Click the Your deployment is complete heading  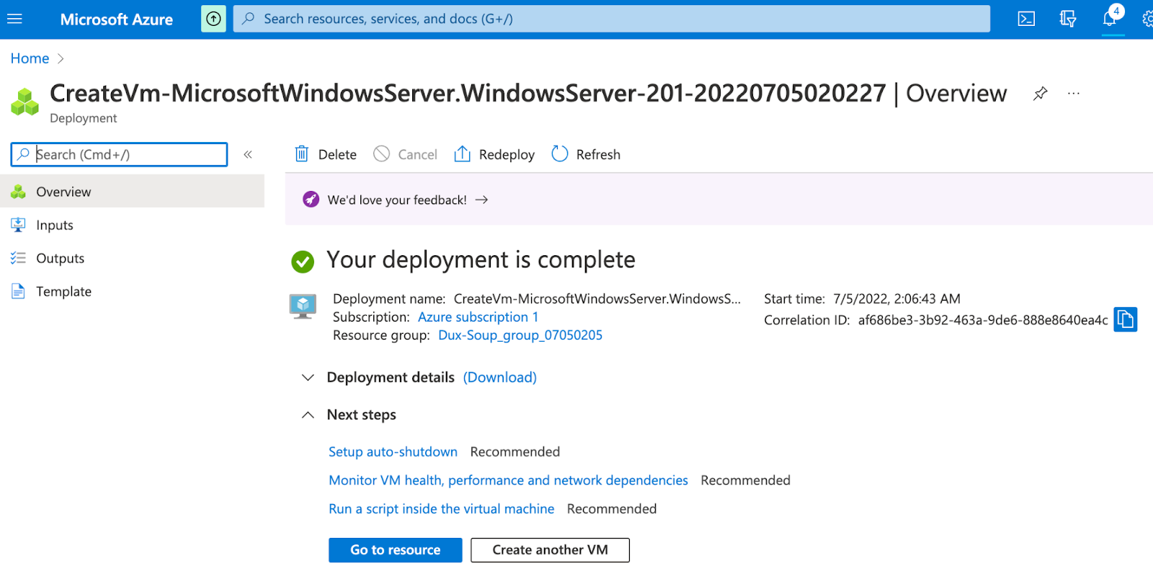point(481,260)
